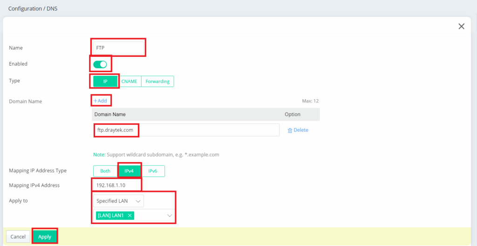
Task: Click the plus icon next to Add
Action: point(95,101)
